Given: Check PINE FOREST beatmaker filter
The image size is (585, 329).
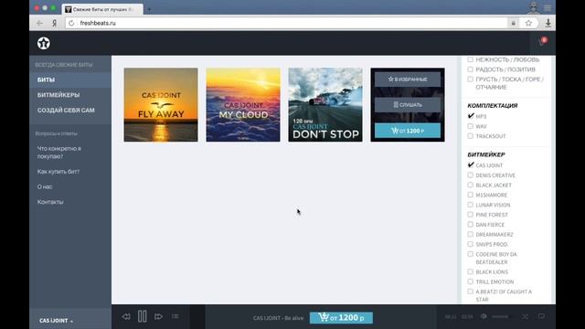Looking at the screenshot, I should point(471,215).
